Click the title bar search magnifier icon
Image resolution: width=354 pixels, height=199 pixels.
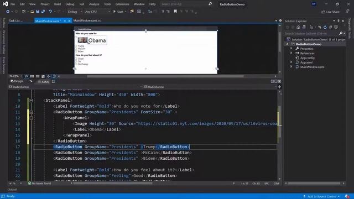coord(210,4)
